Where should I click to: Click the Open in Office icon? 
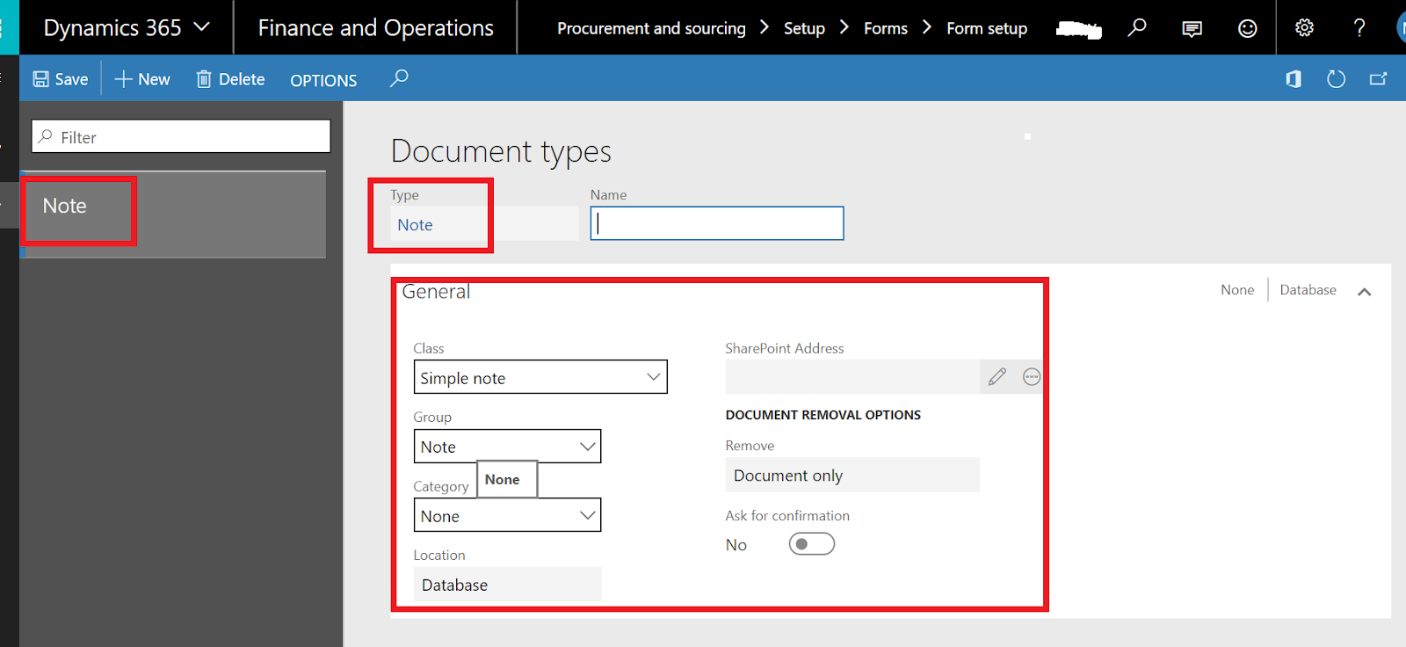click(1294, 79)
